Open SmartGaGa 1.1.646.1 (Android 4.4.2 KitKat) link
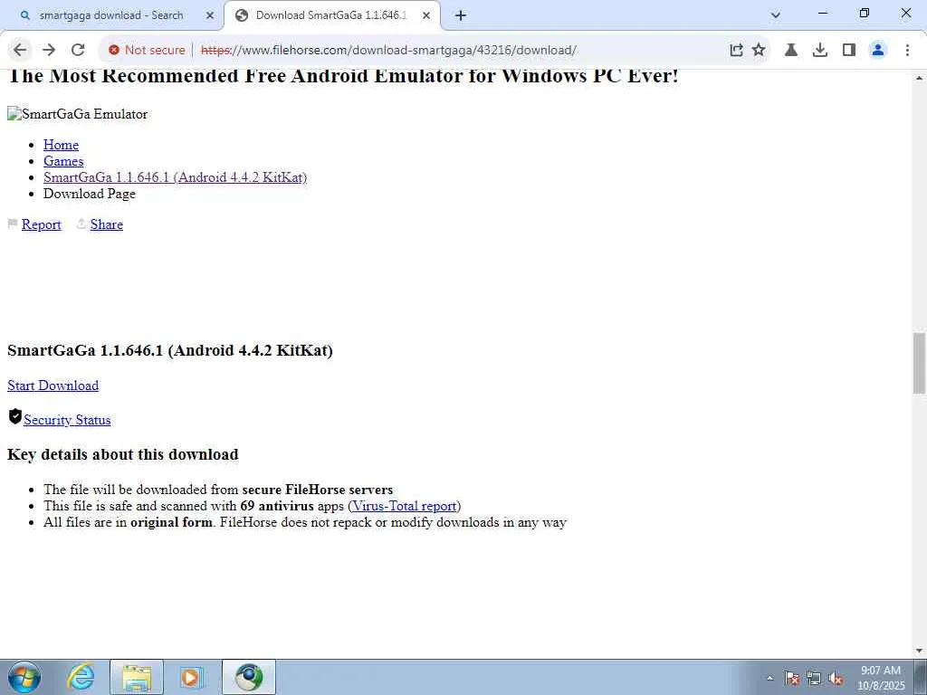Image resolution: width=927 pixels, height=695 pixels. [175, 177]
